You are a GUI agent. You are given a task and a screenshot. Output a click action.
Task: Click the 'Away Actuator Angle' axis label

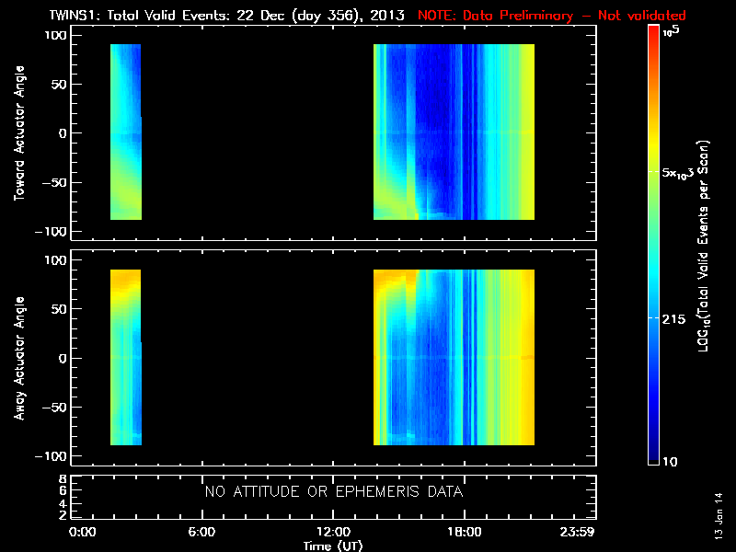[x=18, y=358]
